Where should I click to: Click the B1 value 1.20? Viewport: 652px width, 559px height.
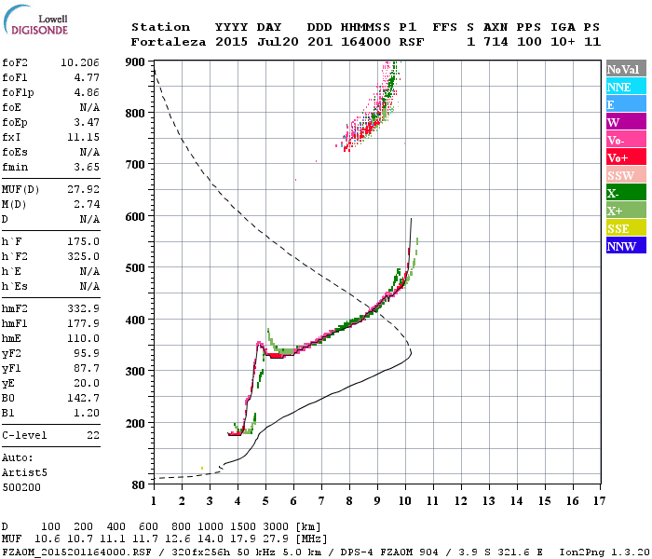pos(87,414)
